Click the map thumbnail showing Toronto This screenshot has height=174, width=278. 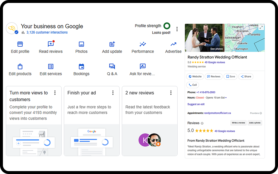pos(245,38)
